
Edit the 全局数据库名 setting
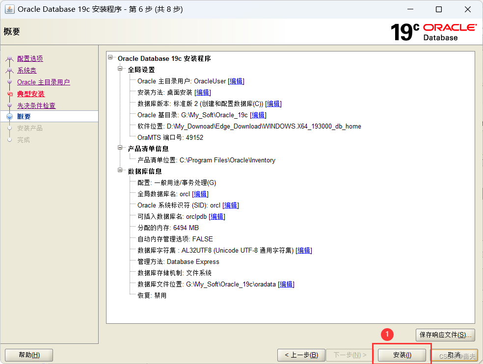(200, 194)
